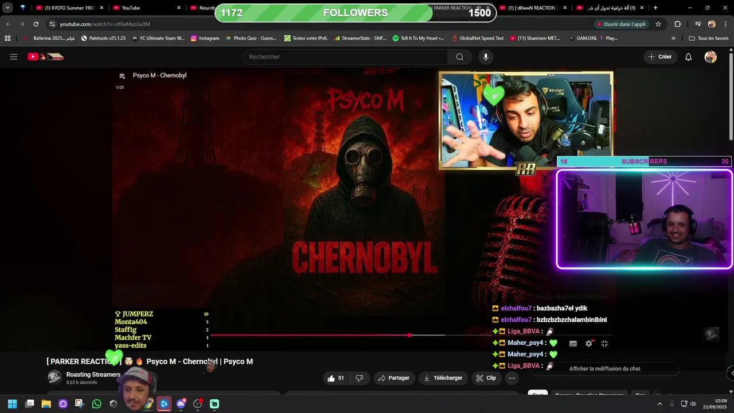Viewport: 734px width, 413px height.
Task: Toggle subtitles in the video player
Action: [573, 344]
